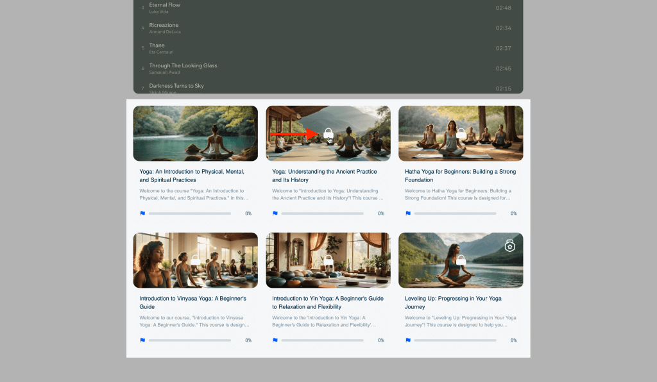
Task: Click the badge icon on the Leveling Up card
Action: pos(509,245)
